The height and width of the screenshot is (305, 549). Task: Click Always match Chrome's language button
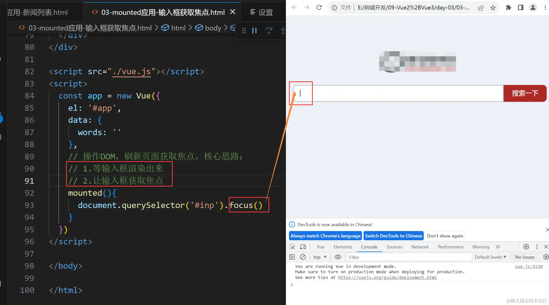(325, 236)
